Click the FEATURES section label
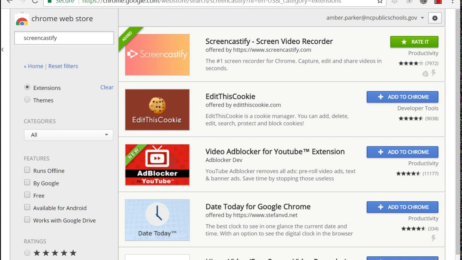 tap(36, 159)
